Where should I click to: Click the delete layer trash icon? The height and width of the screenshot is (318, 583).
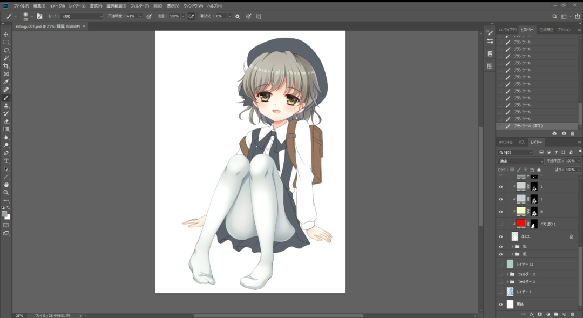coord(572,314)
